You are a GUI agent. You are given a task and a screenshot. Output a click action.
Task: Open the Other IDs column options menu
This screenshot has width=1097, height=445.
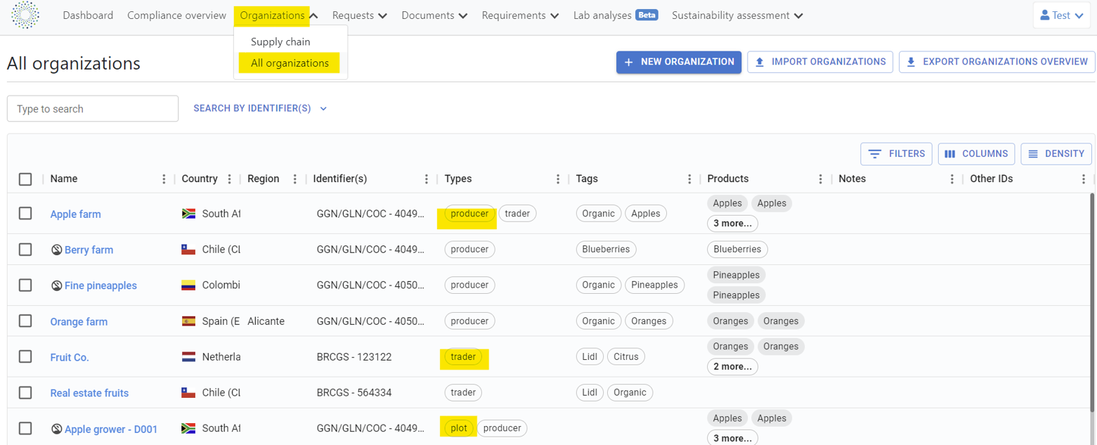pyautogui.click(x=1084, y=179)
